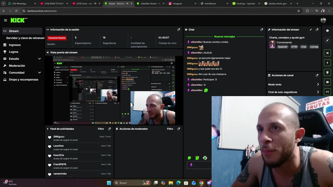
Task: Expand the Comunidad sidebar section
Action: (x=39, y=73)
